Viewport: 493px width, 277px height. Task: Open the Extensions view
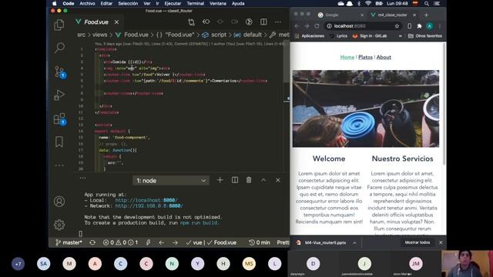pyautogui.click(x=60, y=118)
